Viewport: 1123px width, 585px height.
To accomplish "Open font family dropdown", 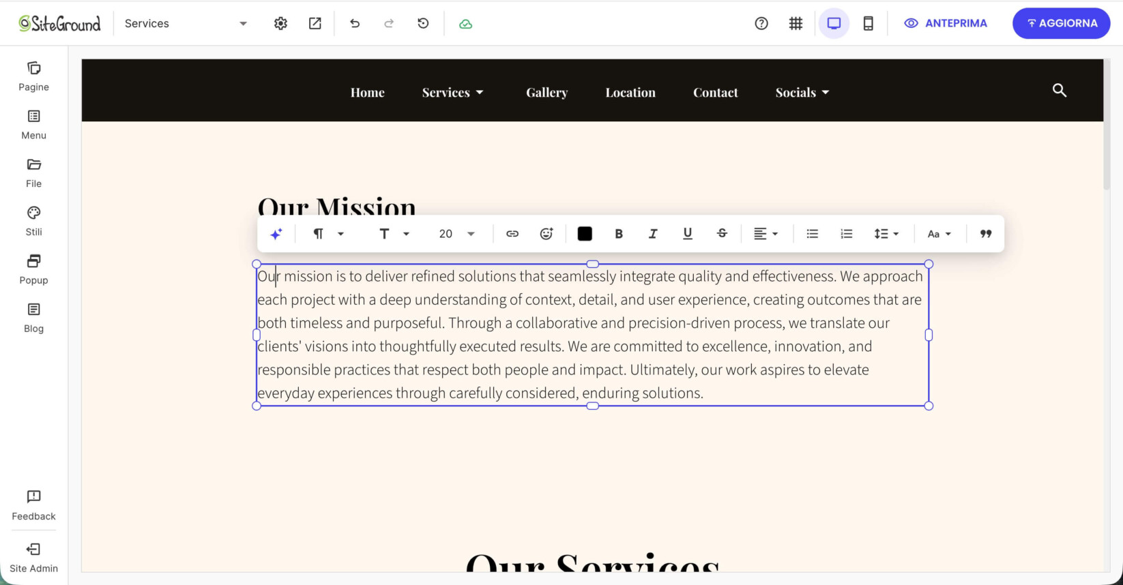I will coord(394,234).
